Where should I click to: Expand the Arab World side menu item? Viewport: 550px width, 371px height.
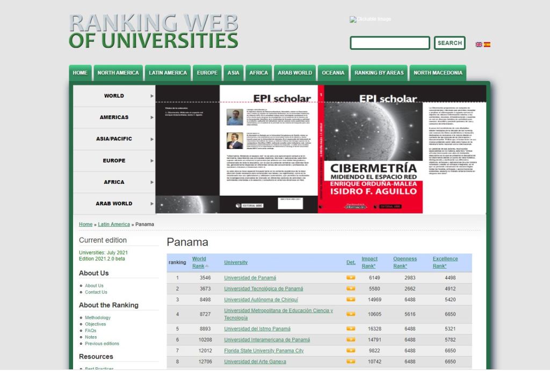[114, 204]
